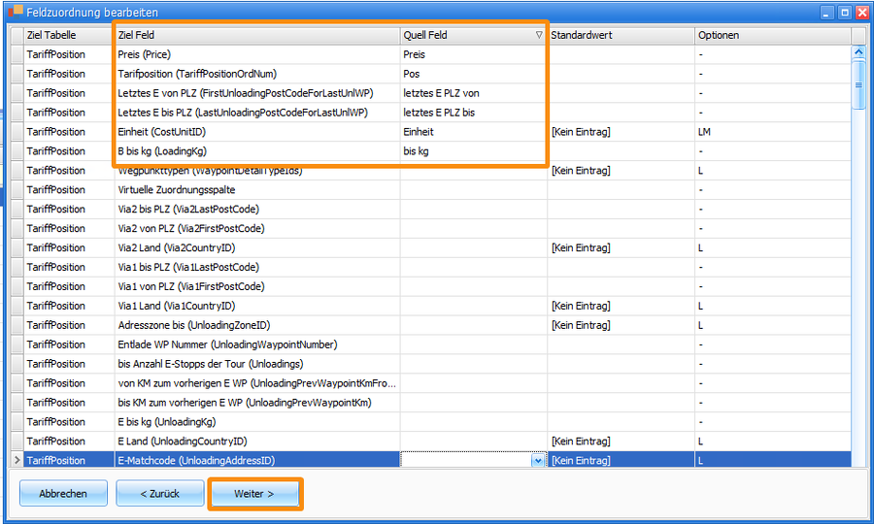Open the Quell Feld dropdown for E-Matchcode
The image size is (874, 524).
click(538, 461)
